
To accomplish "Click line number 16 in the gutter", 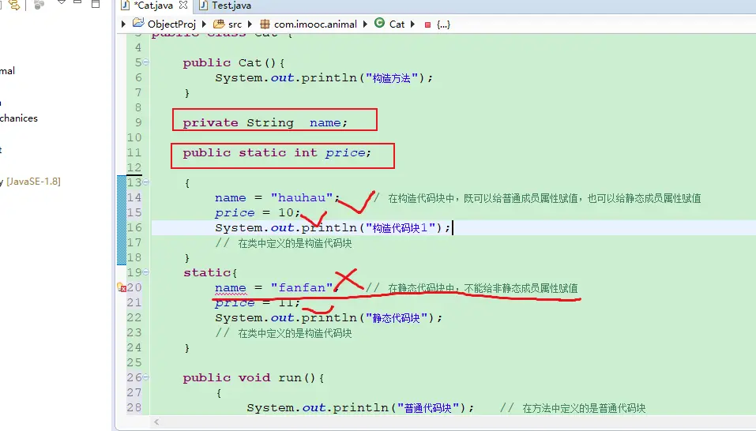I will pyautogui.click(x=134, y=227).
